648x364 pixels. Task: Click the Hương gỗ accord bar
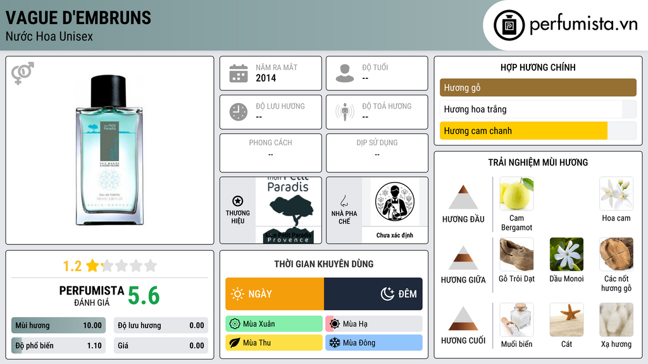[x=538, y=87]
